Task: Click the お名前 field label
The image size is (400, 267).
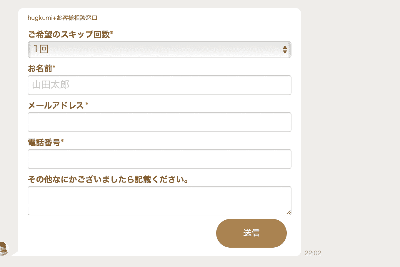Action: (x=41, y=68)
